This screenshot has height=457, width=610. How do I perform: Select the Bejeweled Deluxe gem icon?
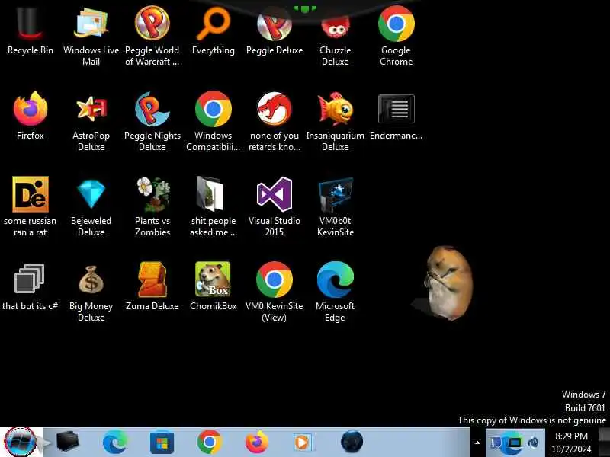91,206
